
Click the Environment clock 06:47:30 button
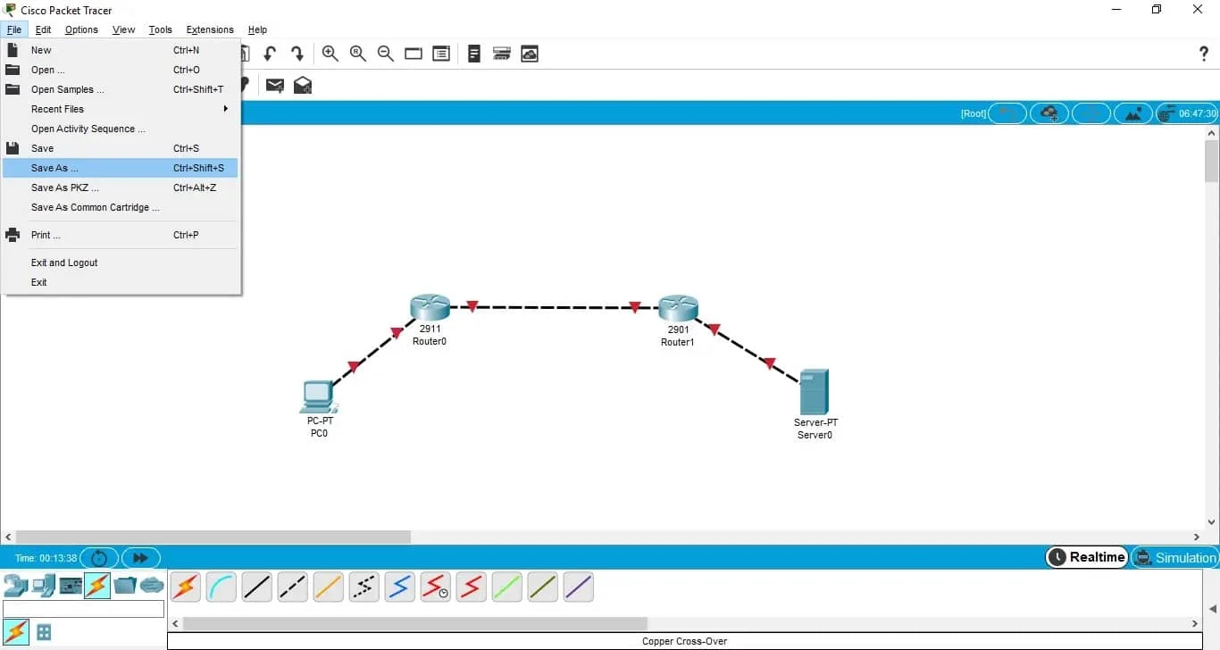tap(1187, 113)
